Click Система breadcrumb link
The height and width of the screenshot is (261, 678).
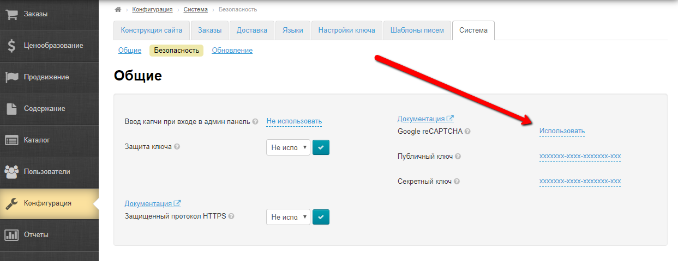pyautogui.click(x=196, y=10)
